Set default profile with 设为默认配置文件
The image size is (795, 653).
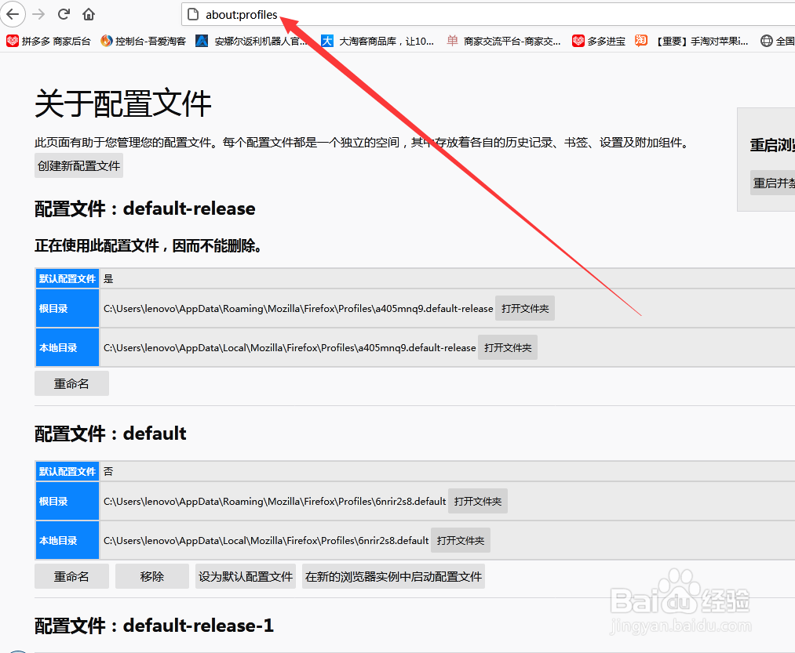pos(244,576)
